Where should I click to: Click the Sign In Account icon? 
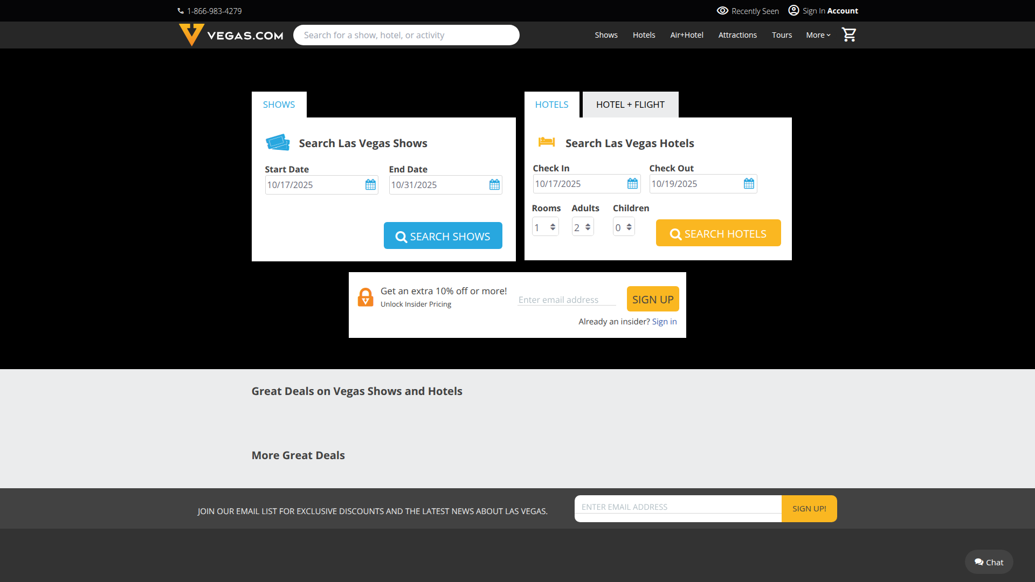[793, 10]
